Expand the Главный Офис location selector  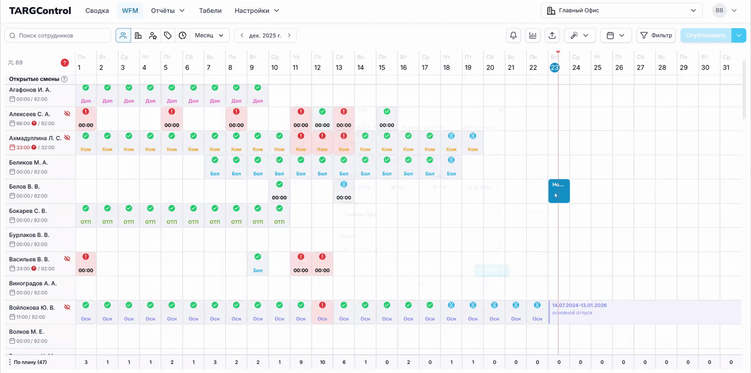[x=621, y=11]
